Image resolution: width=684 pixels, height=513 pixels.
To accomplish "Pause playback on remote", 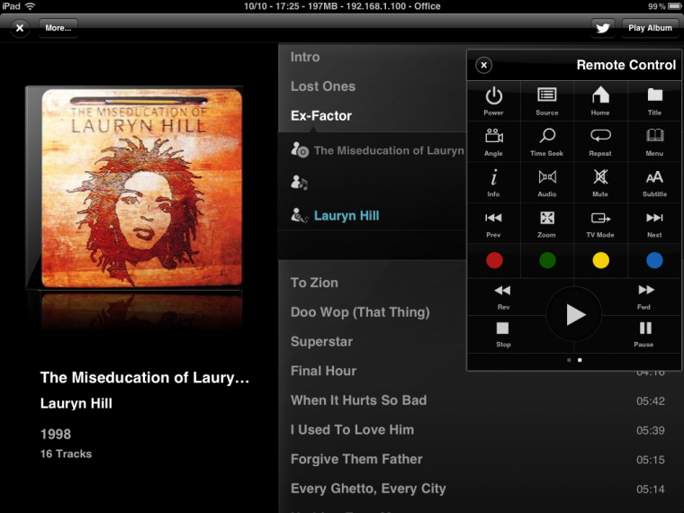I will pos(644,335).
